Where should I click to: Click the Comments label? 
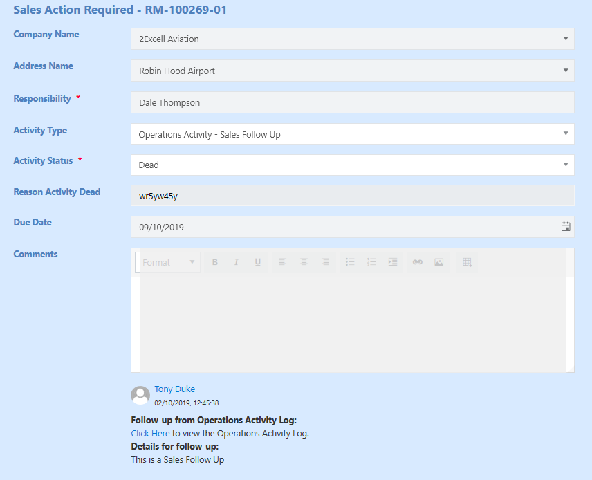coord(35,254)
